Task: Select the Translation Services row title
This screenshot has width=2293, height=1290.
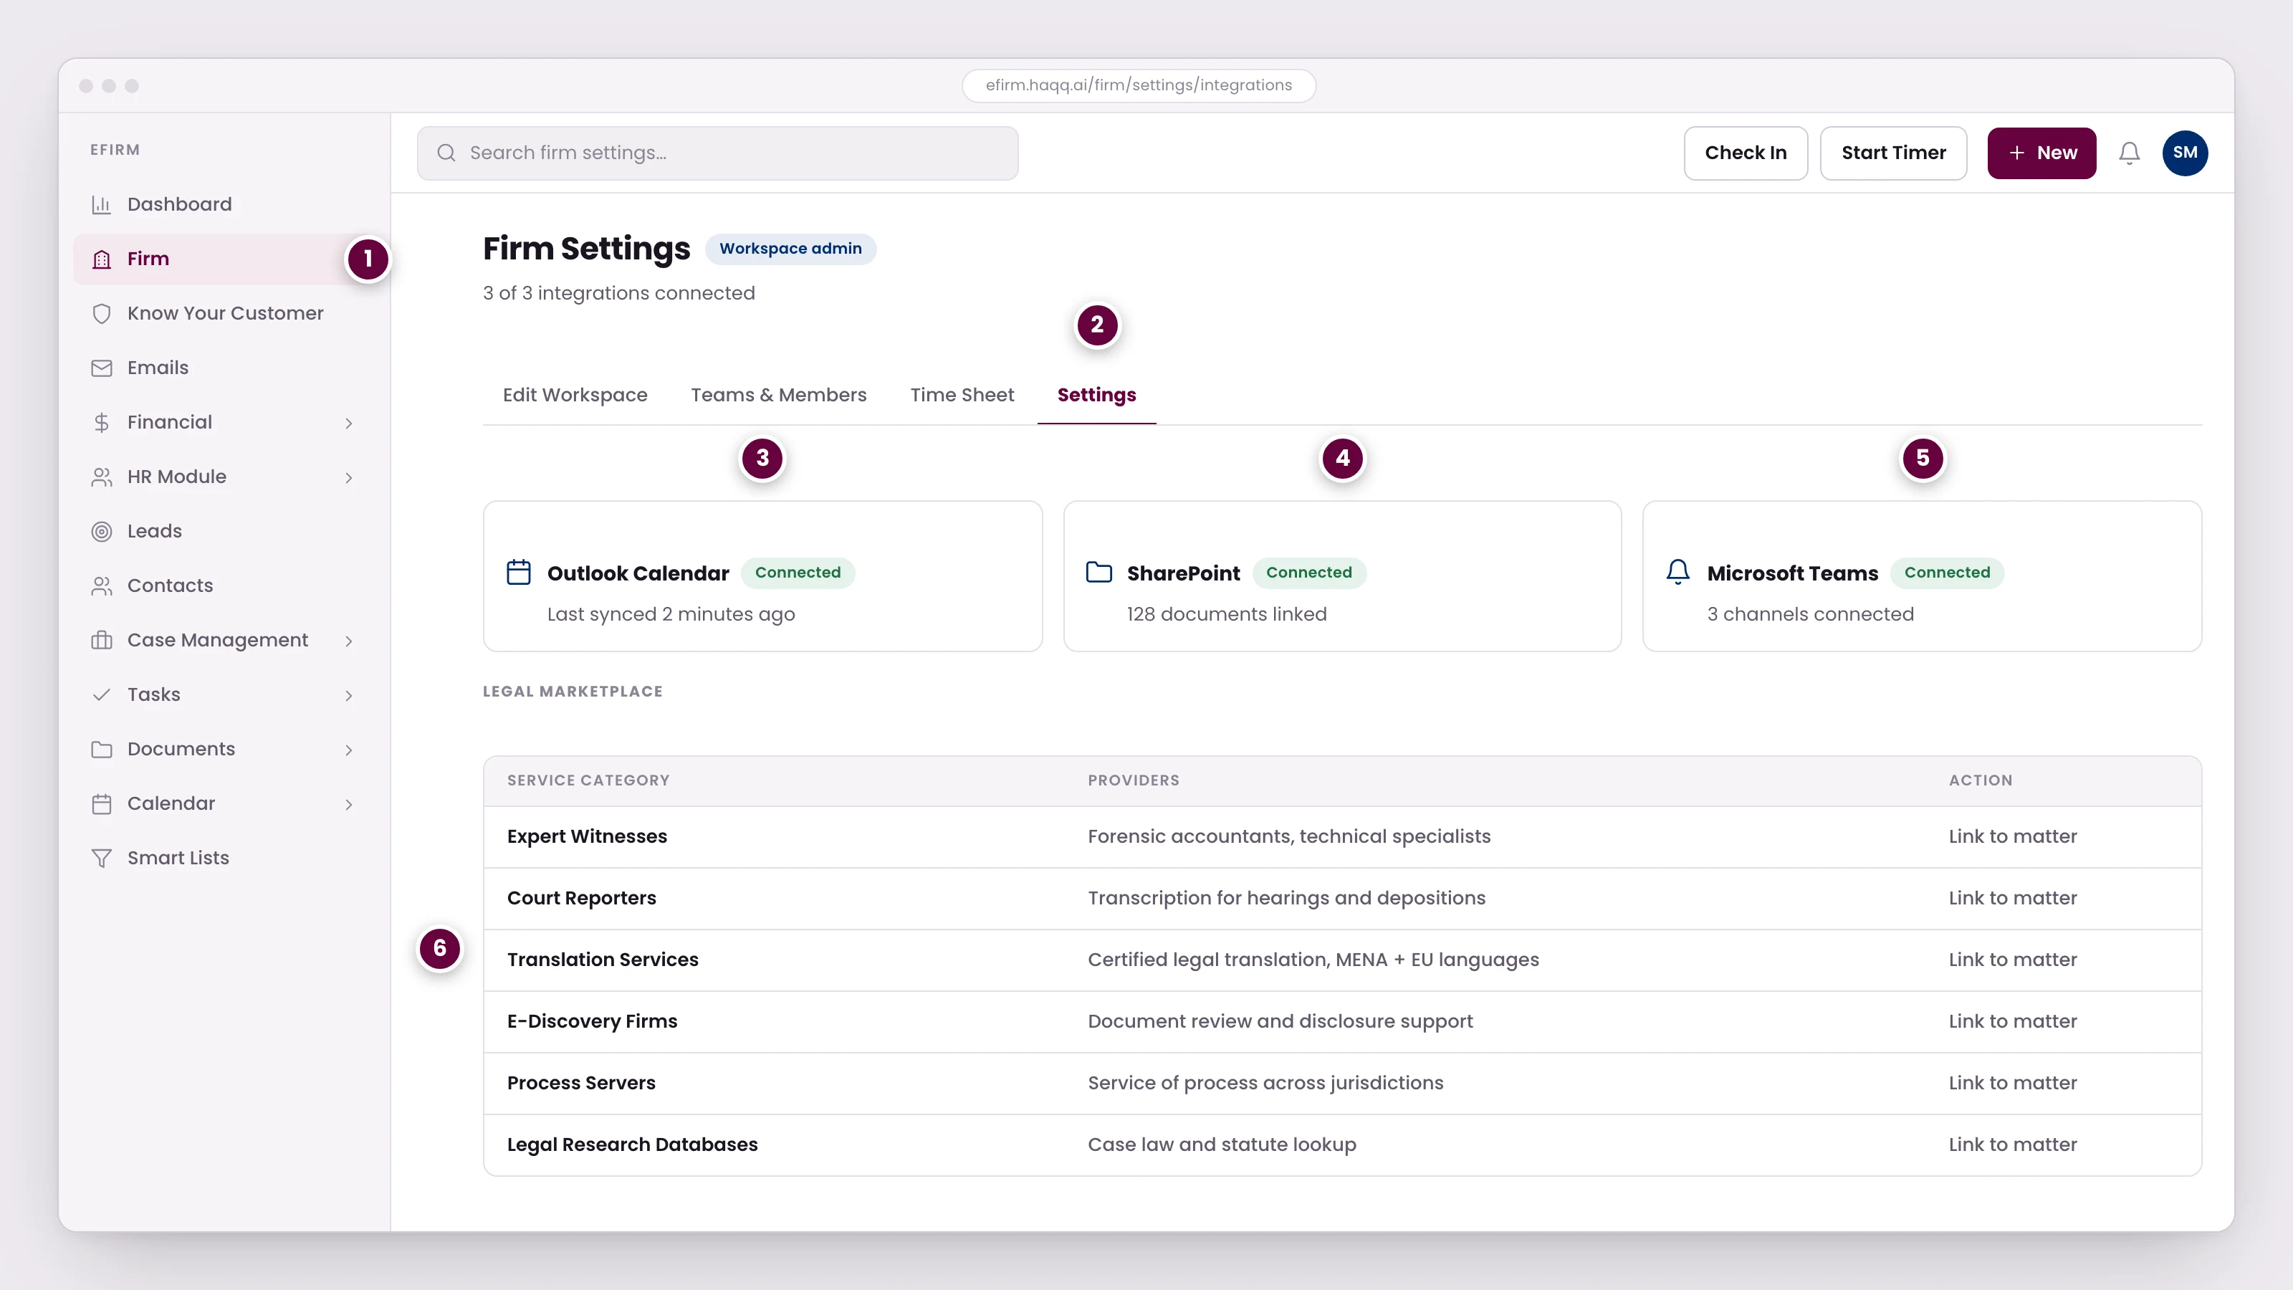Action: [603, 960]
